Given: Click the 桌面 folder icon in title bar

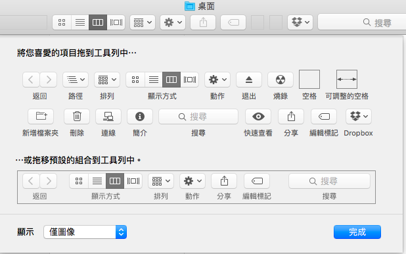Looking at the screenshot, I should 190,6.
